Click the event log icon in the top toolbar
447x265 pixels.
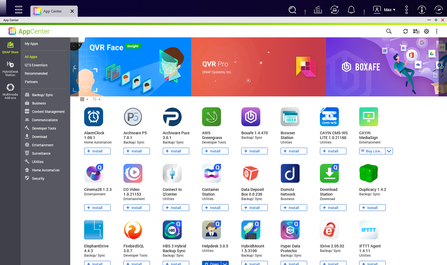[x=318, y=9]
